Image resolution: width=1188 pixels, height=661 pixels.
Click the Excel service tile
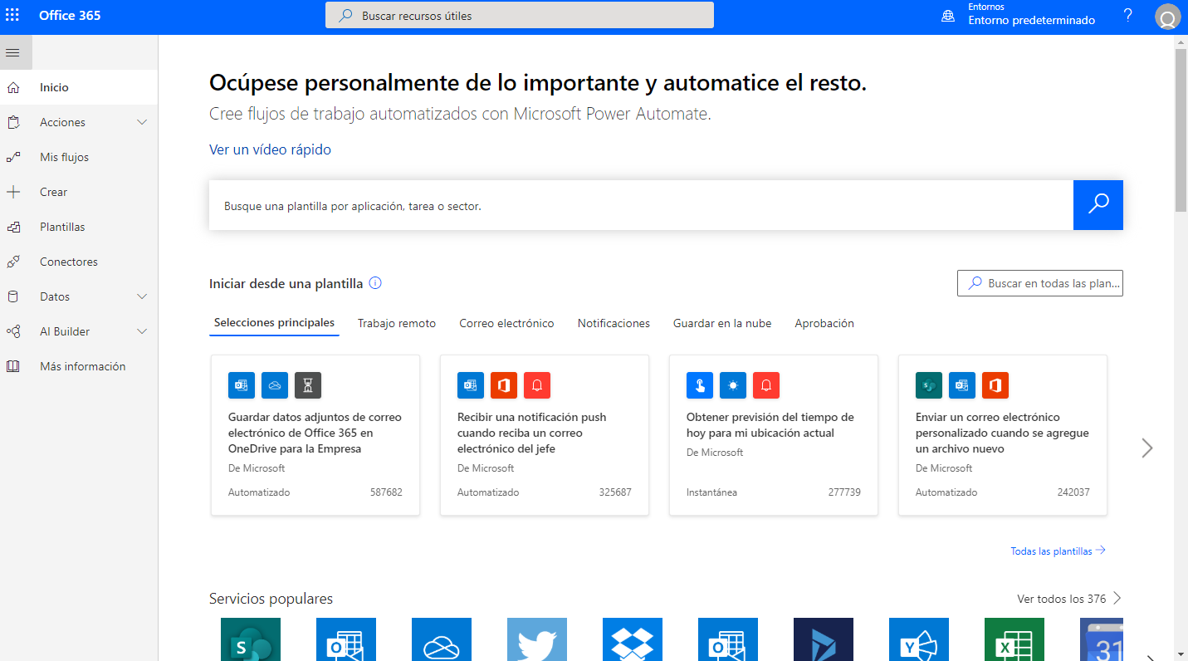tap(1014, 639)
